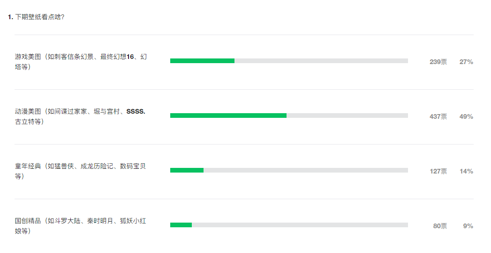The height and width of the screenshot is (253, 491).
Task: Click the green portion of 游戏美图 bar
Action: 202,61
